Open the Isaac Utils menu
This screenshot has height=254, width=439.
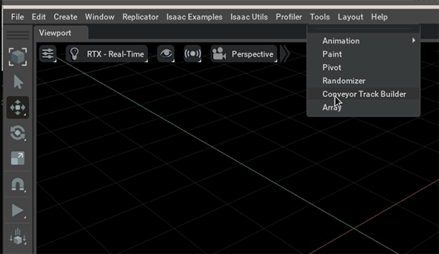point(249,17)
